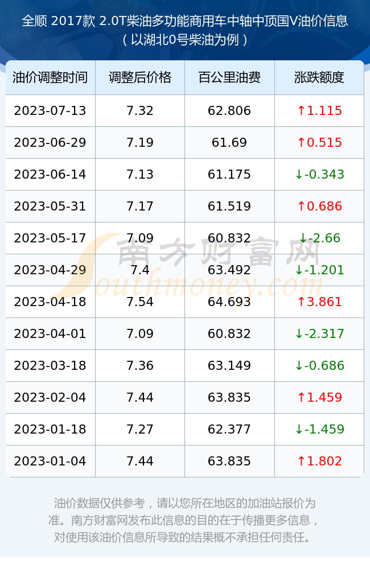Viewport: 370px width, 569px height.
Task: Click the green down arrow beside -2.317
Action: pyautogui.click(x=299, y=334)
